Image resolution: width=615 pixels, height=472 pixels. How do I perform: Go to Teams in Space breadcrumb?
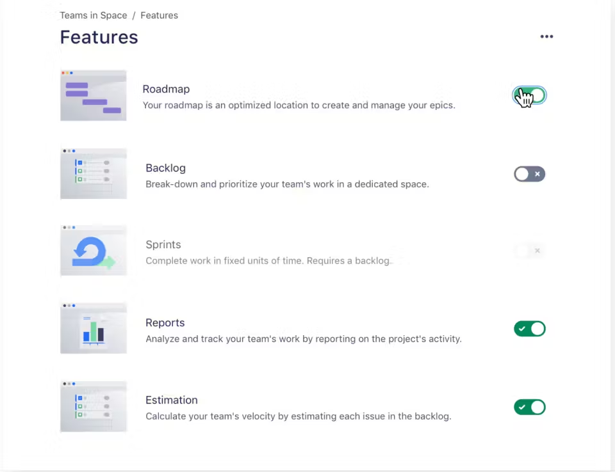pos(93,15)
